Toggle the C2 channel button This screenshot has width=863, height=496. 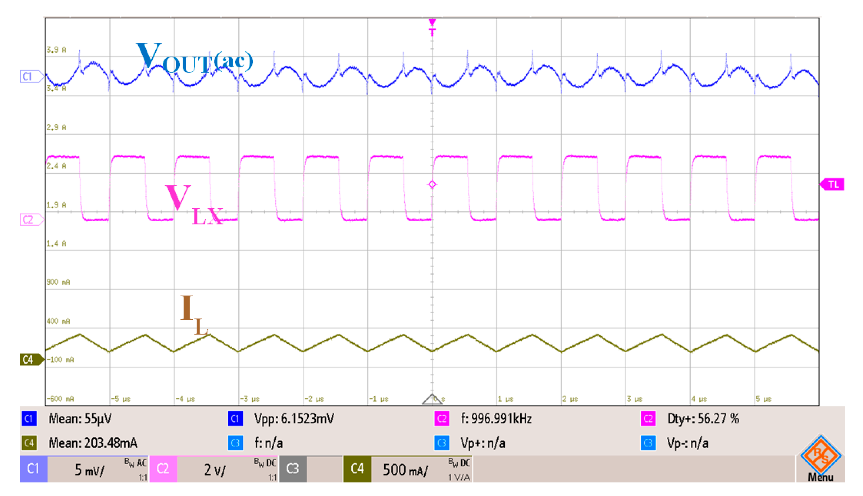click(x=163, y=469)
